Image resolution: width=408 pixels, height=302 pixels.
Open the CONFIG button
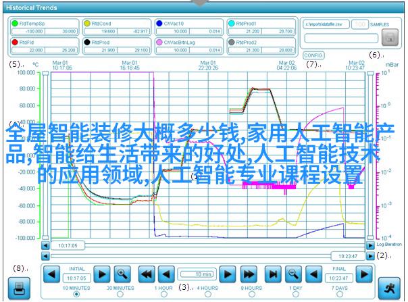point(313,55)
